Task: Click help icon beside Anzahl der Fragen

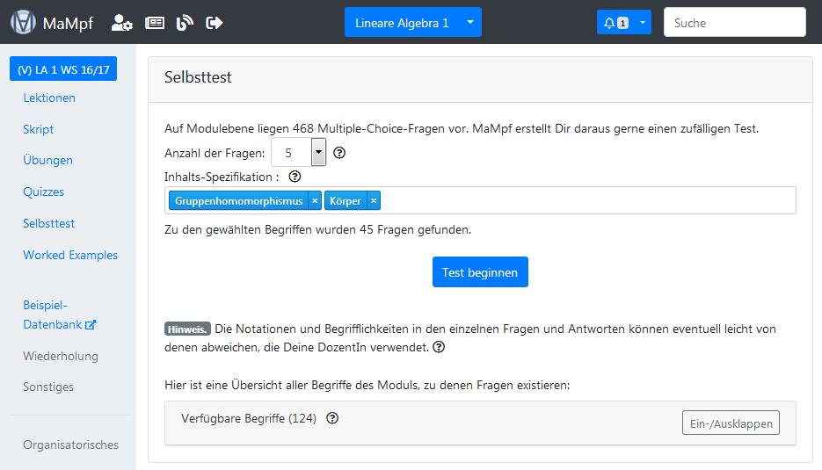Action: (339, 153)
